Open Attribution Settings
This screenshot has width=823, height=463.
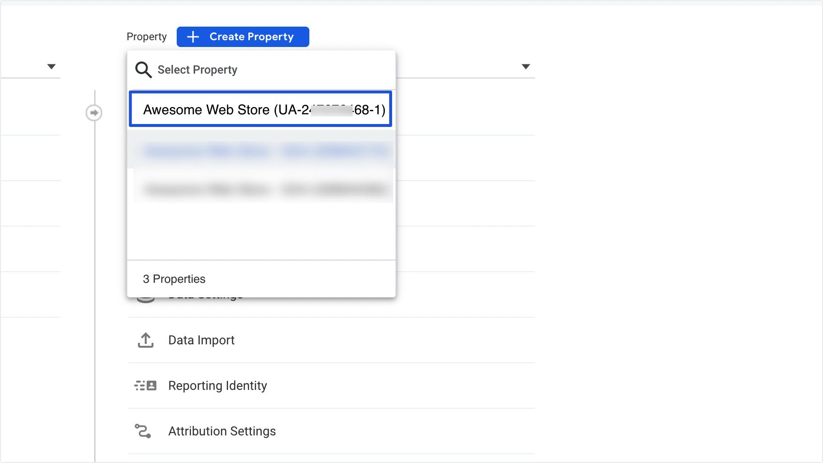tap(332, 431)
